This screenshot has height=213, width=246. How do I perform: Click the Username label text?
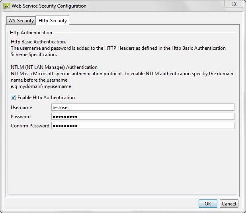[x=21, y=107]
